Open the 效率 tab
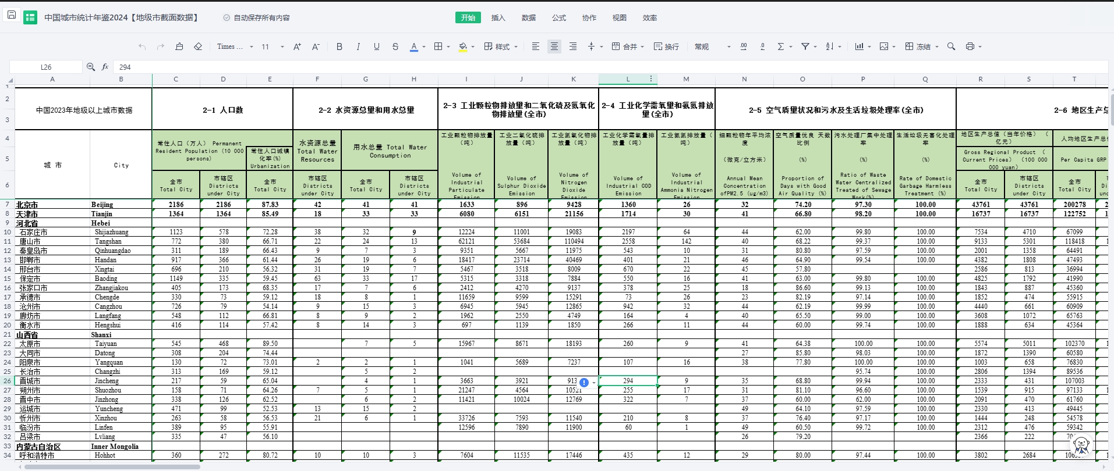Viewport: 1114px width, 471px height. tap(650, 17)
